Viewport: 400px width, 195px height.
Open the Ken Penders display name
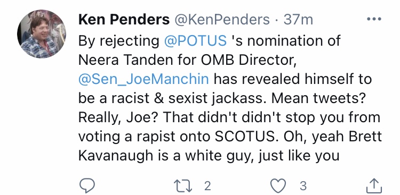click(124, 20)
